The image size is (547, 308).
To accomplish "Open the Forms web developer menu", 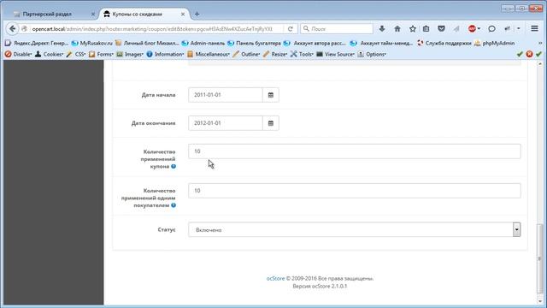I will click(x=101, y=54).
